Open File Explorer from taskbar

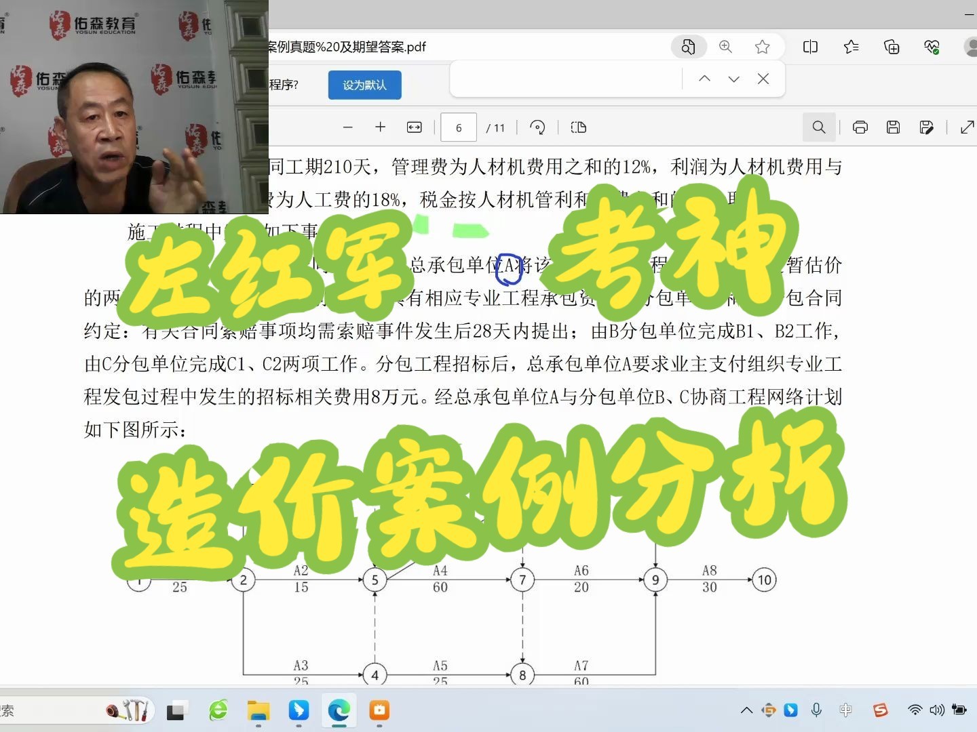click(x=258, y=710)
